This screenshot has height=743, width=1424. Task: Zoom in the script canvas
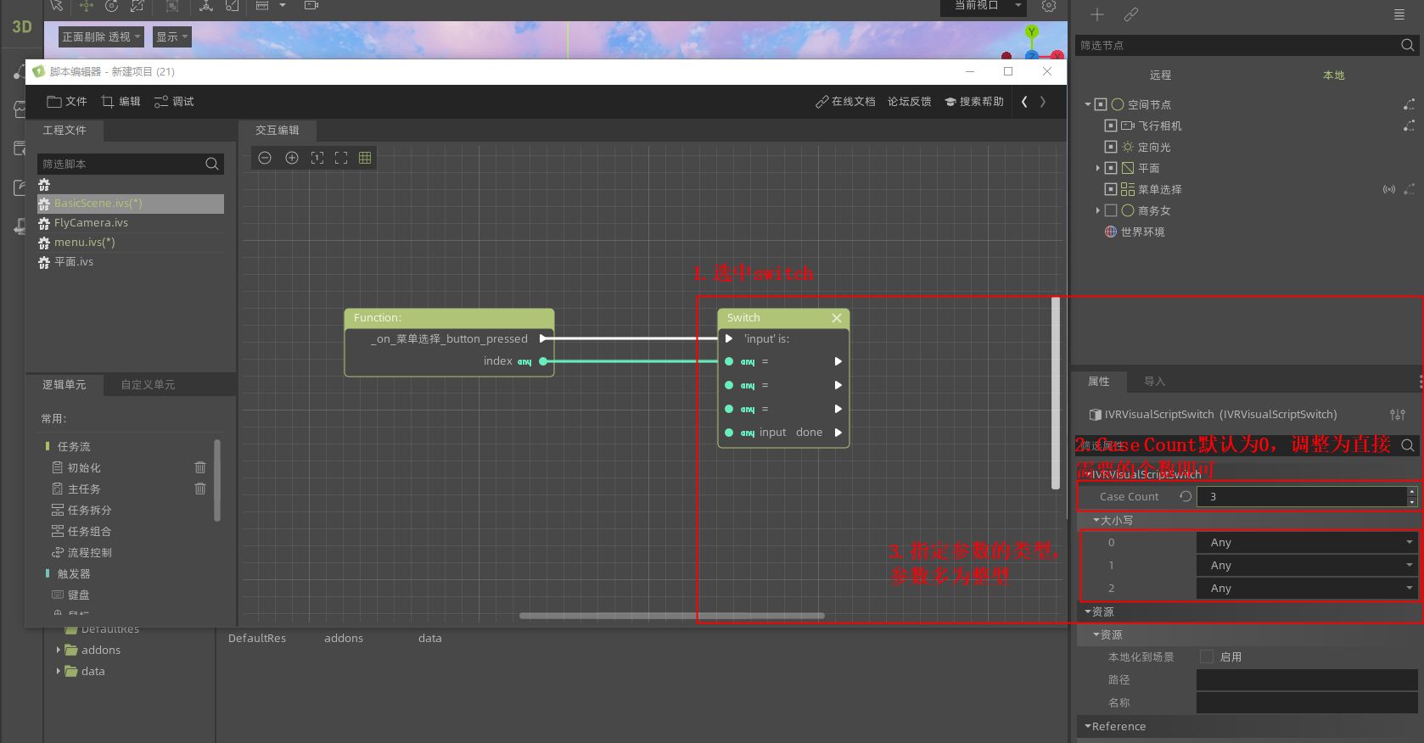(292, 158)
